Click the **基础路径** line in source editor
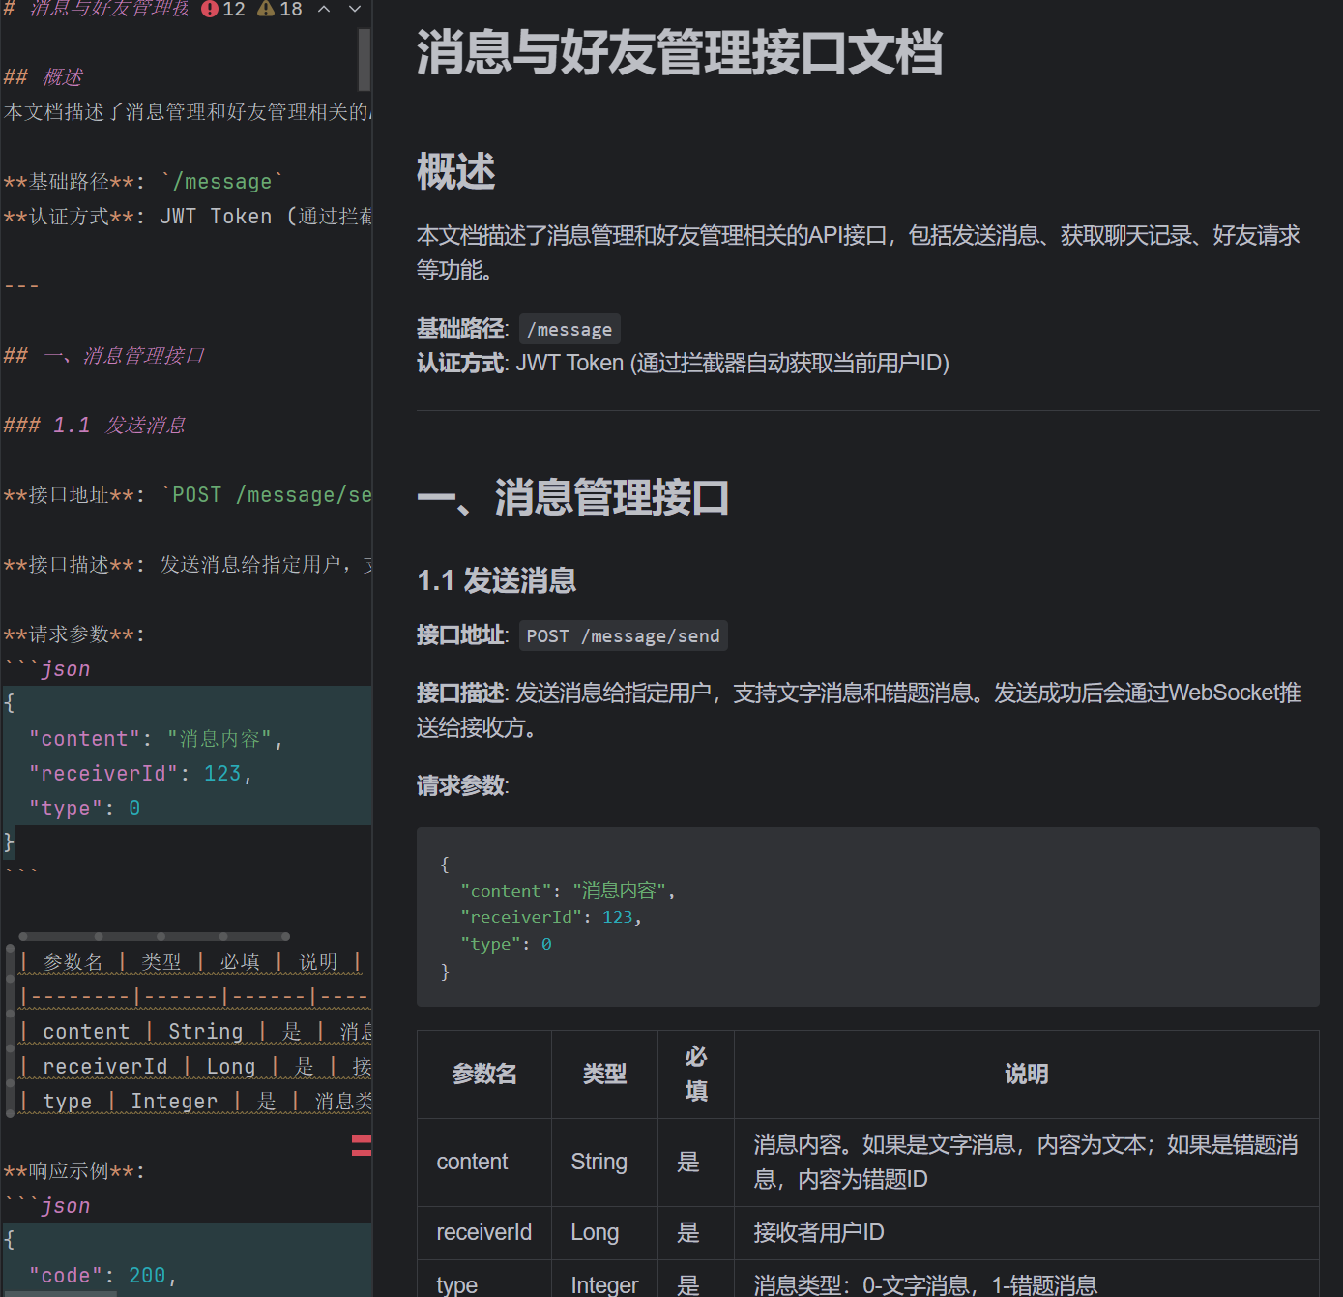The image size is (1343, 1297). tap(143, 181)
